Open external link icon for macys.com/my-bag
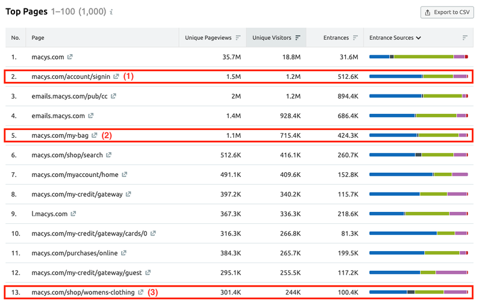The width and height of the screenshot is (482, 301). pyautogui.click(x=95, y=135)
